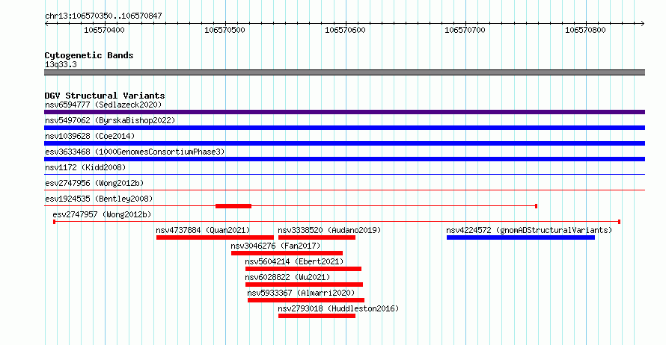The width and height of the screenshot is (666, 345).
Task: Click the thin blue nsv1172 line
Action: pyautogui.click(x=344, y=174)
